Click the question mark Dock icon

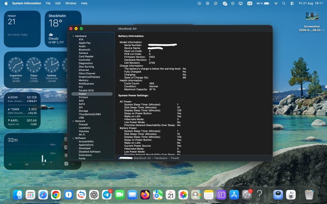click(260, 195)
